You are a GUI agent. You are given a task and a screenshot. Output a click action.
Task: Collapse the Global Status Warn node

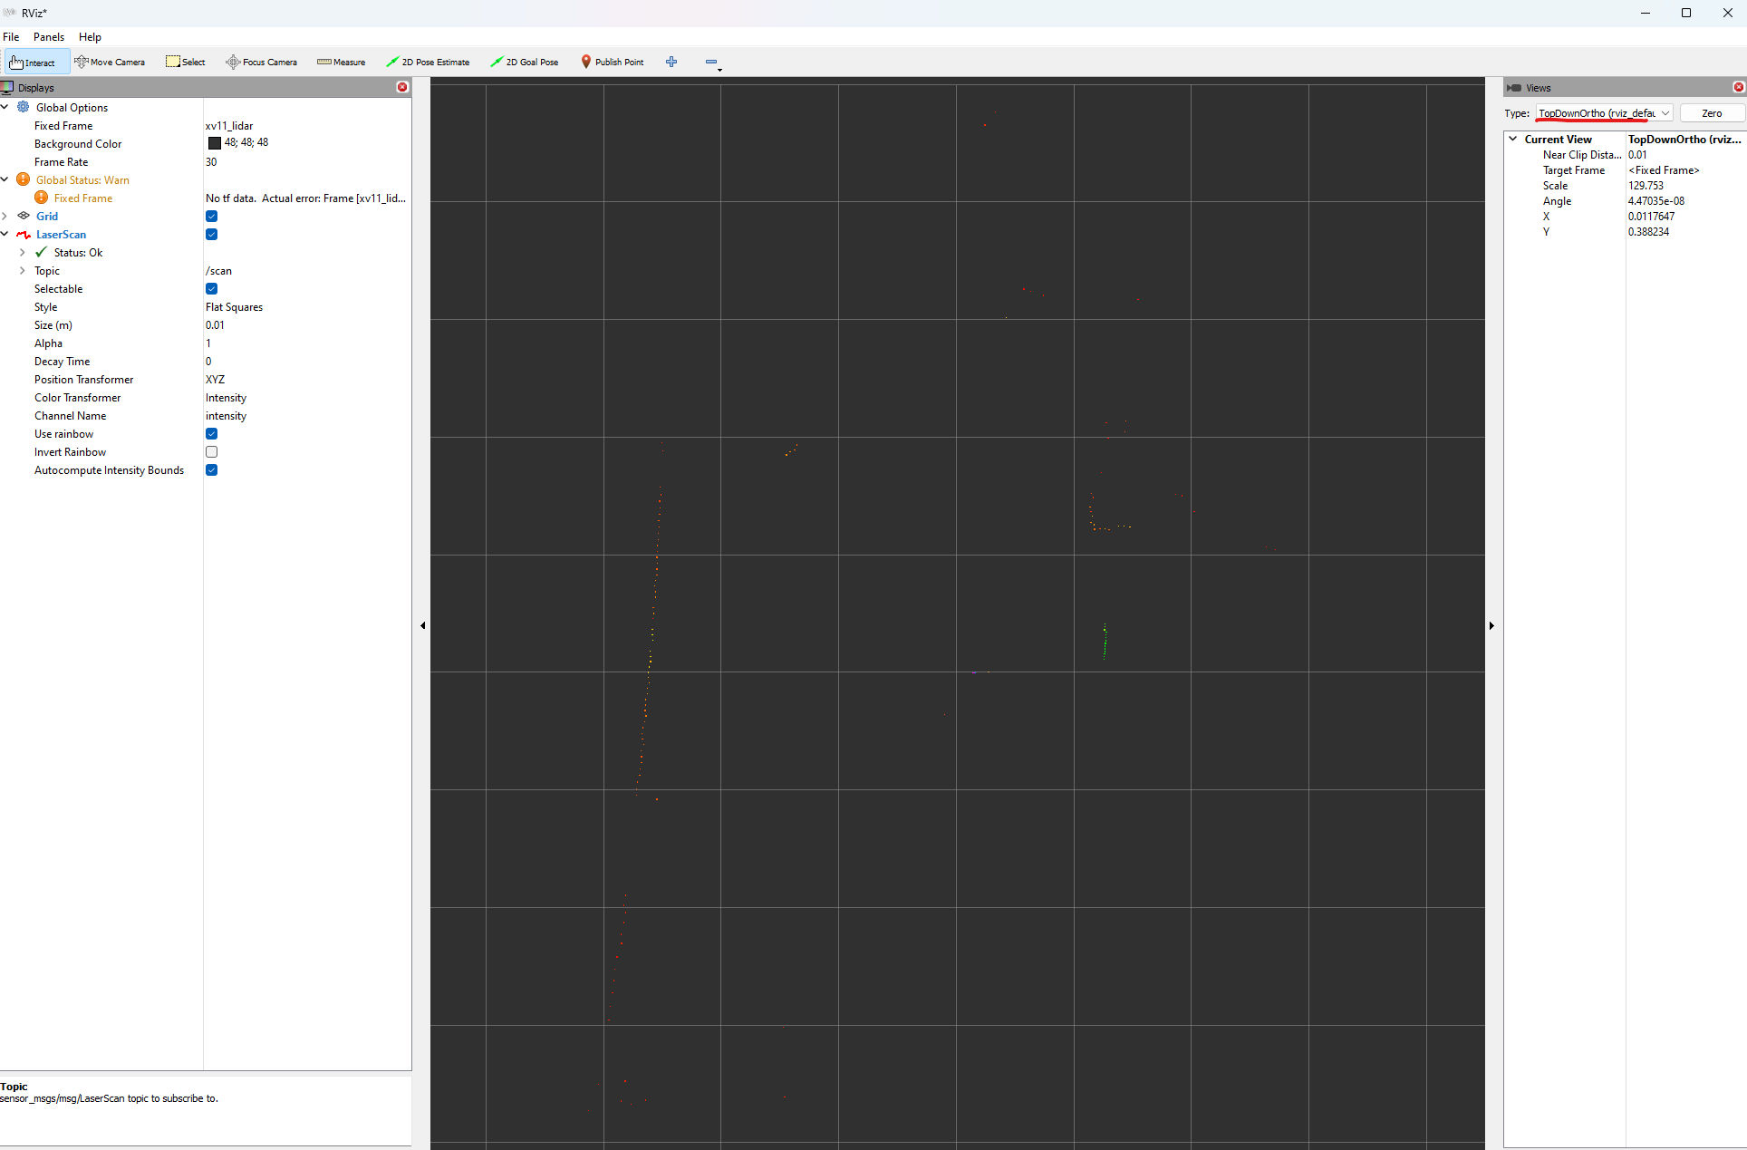coord(5,179)
